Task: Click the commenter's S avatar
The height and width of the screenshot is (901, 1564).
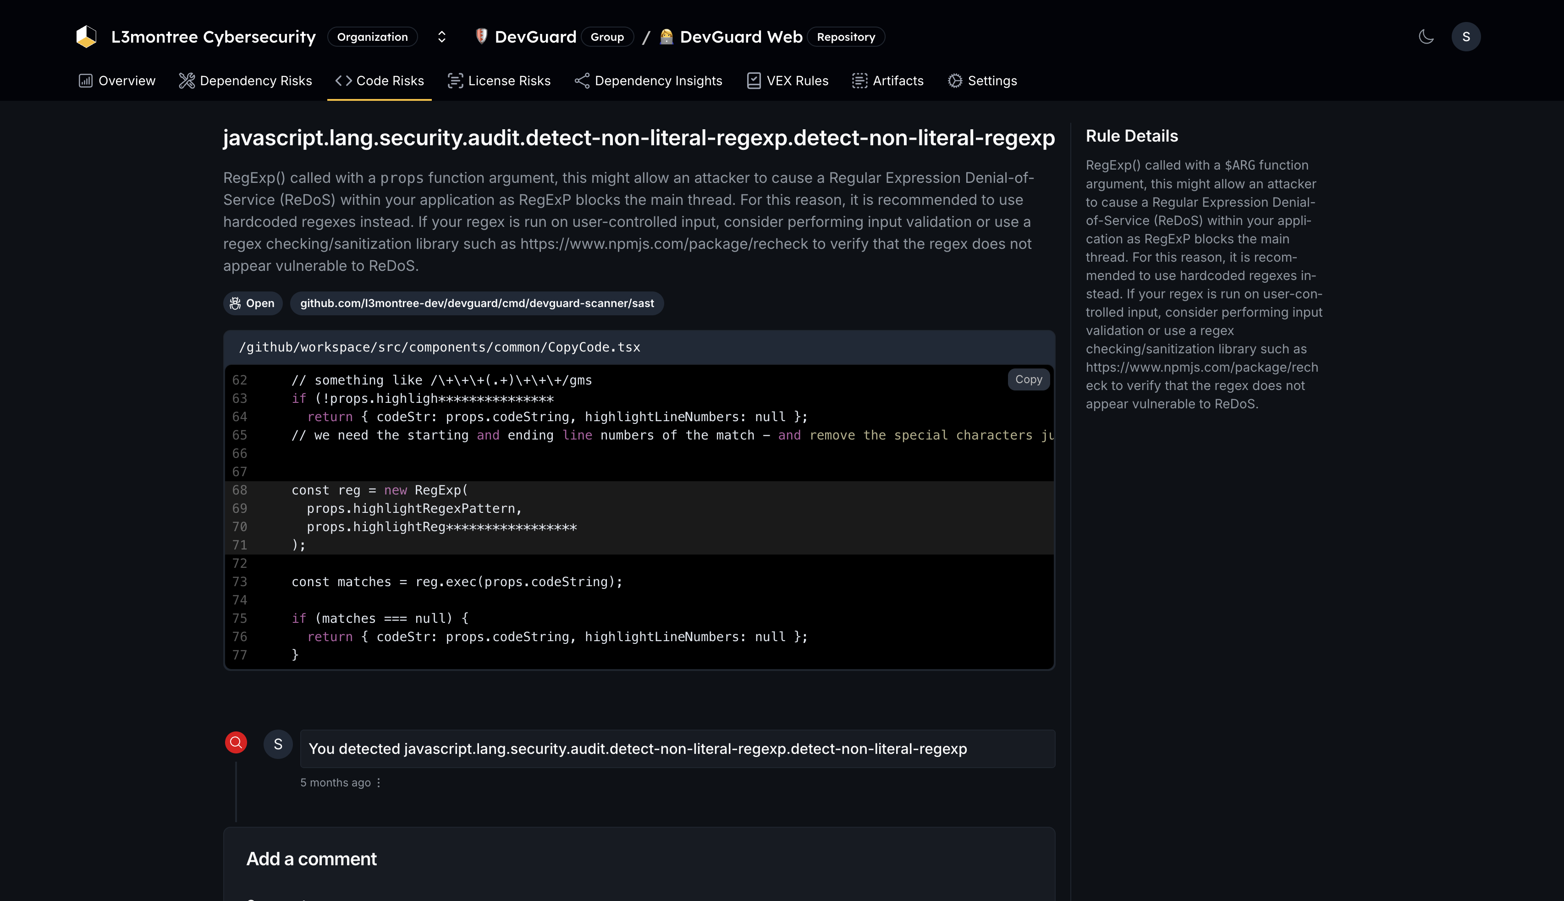Action: pyautogui.click(x=278, y=744)
